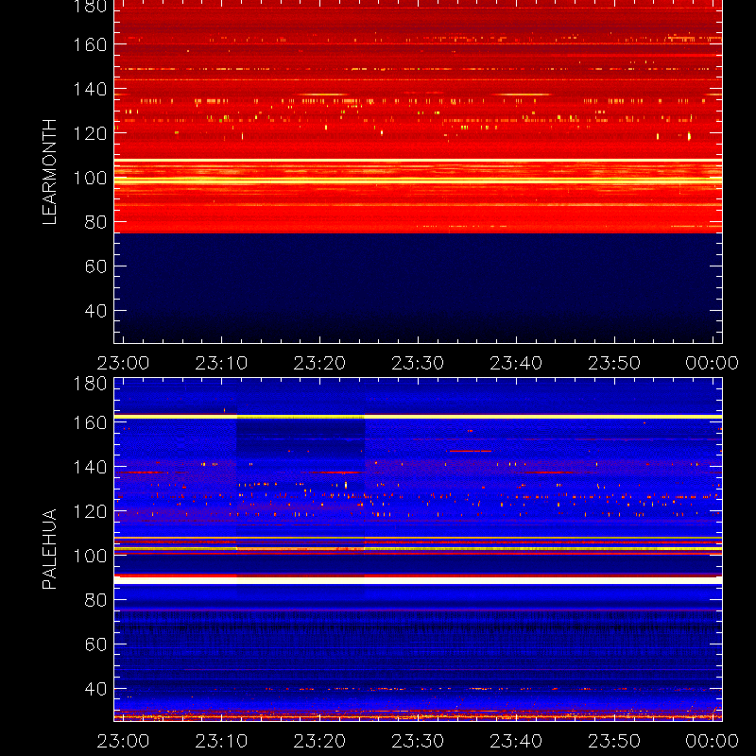Click 23:40 time label of Learmonth spectrogram
The height and width of the screenshot is (756, 756).
pyautogui.click(x=516, y=363)
